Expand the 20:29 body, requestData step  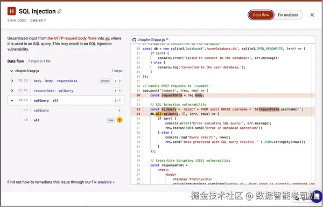12,81
